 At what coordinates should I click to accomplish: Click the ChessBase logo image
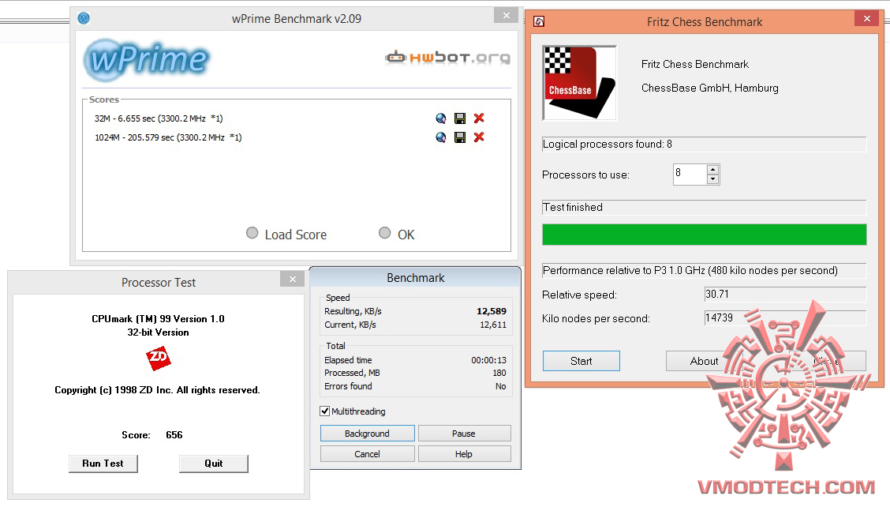pos(579,83)
